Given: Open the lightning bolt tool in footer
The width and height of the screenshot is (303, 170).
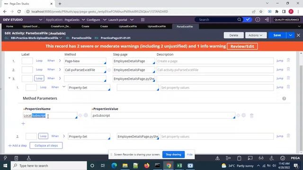Looking at the screenshot, I should tap(5, 158).
